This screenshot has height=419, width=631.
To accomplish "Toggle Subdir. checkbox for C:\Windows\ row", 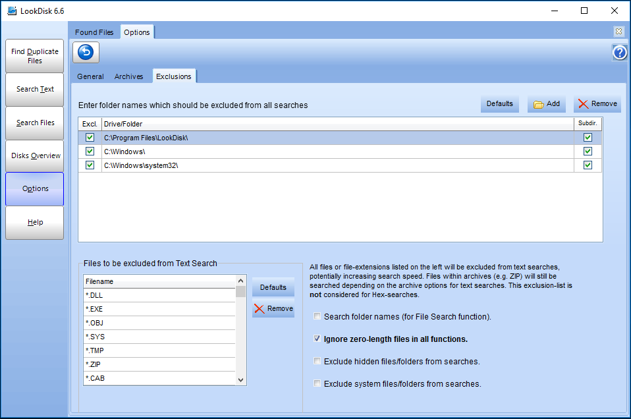I will (x=588, y=152).
